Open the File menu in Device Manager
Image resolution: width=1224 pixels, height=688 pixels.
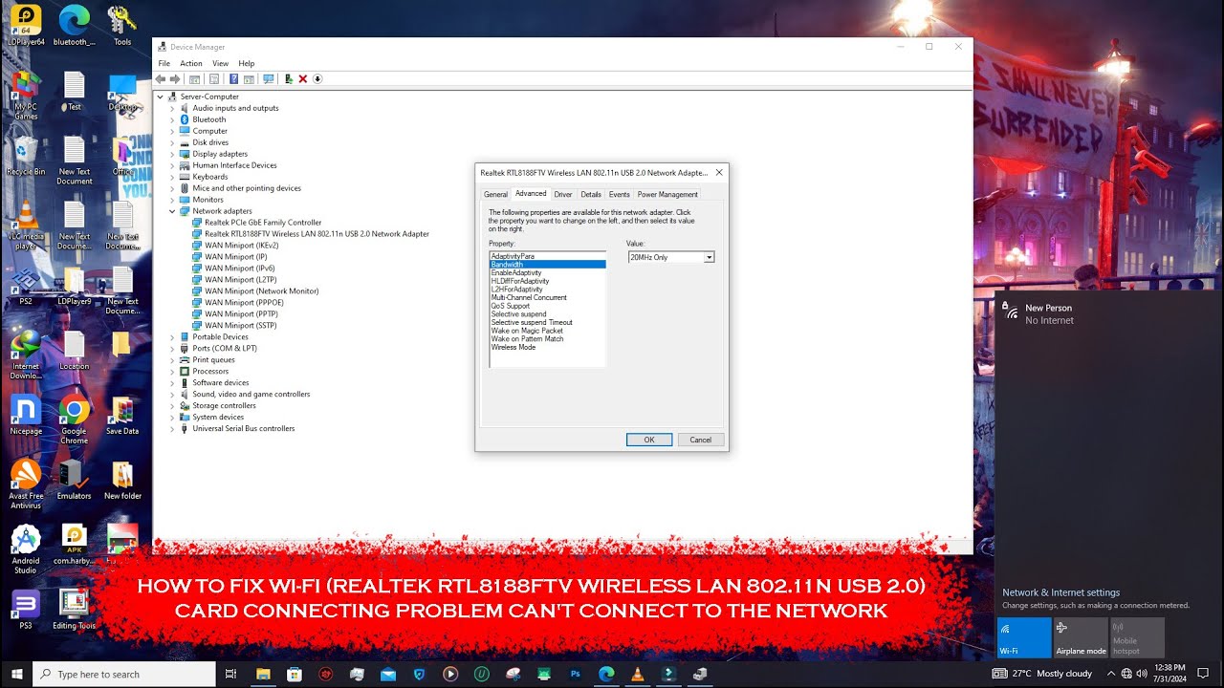[164, 63]
